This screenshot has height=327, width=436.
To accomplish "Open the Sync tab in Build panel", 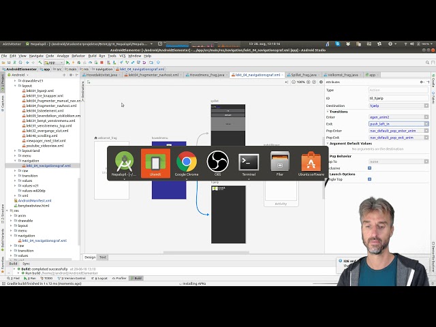I will coord(26,264).
